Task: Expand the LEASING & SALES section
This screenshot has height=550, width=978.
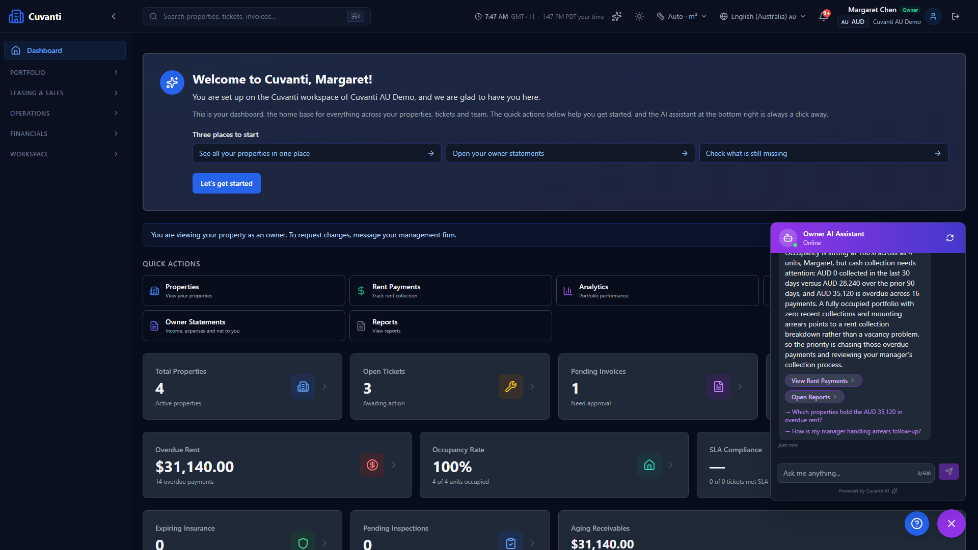Action: pos(65,93)
